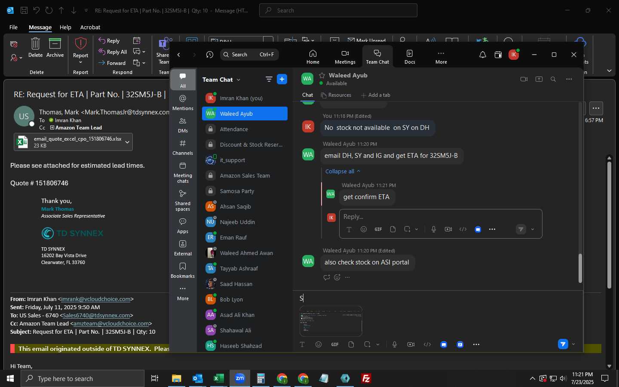619x387 pixels.
Task: Open the emoji picker in main composer
Action: point(319,344)
